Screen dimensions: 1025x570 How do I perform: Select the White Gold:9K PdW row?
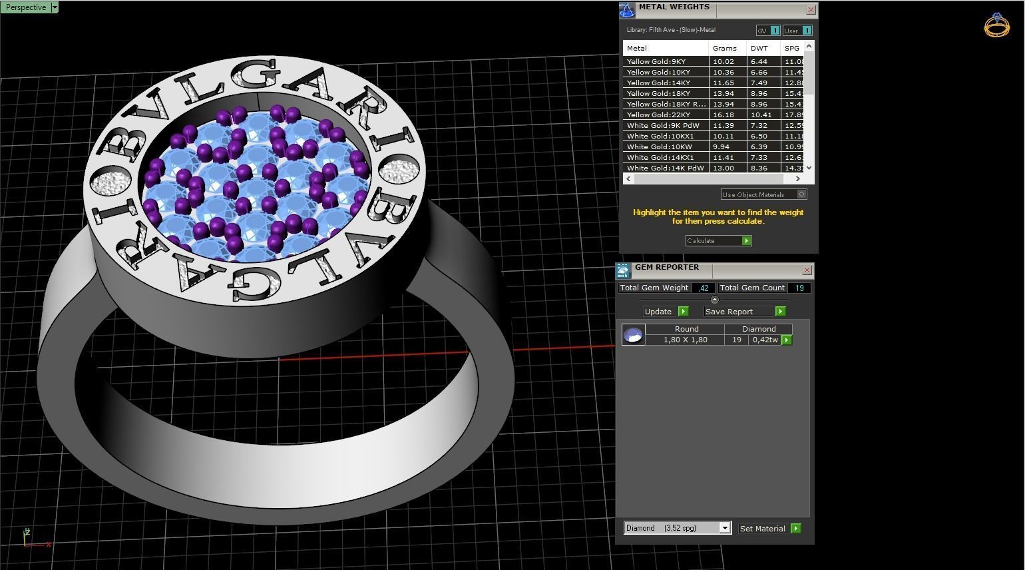click(x=714, y=125)
